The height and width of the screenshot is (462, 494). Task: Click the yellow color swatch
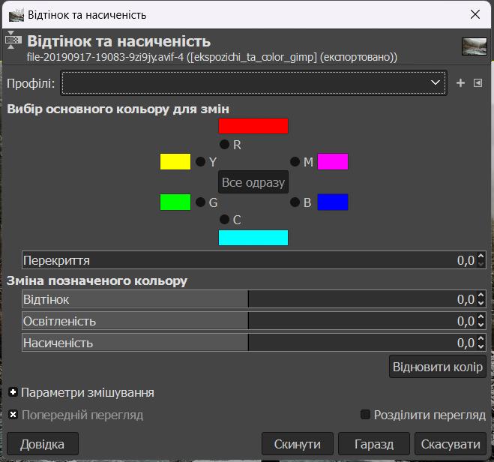click(175, 162)
